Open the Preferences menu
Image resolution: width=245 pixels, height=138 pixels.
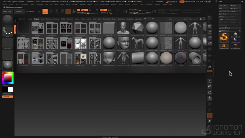[104, 5]
